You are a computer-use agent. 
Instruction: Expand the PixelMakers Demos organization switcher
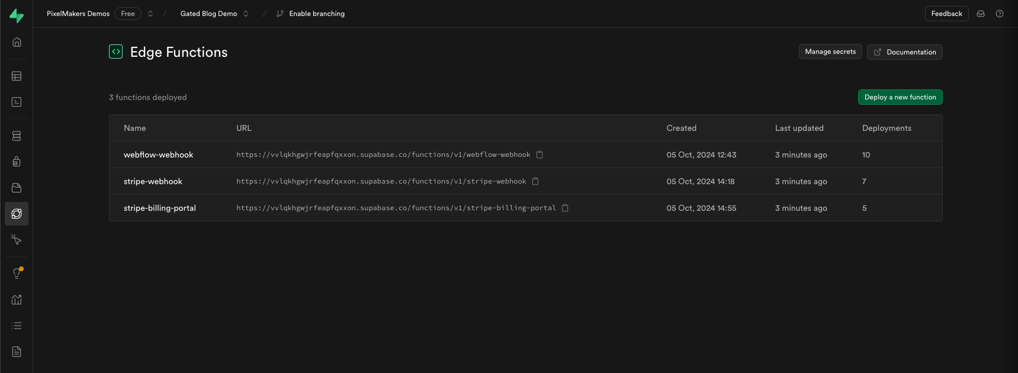click(150, 14)
